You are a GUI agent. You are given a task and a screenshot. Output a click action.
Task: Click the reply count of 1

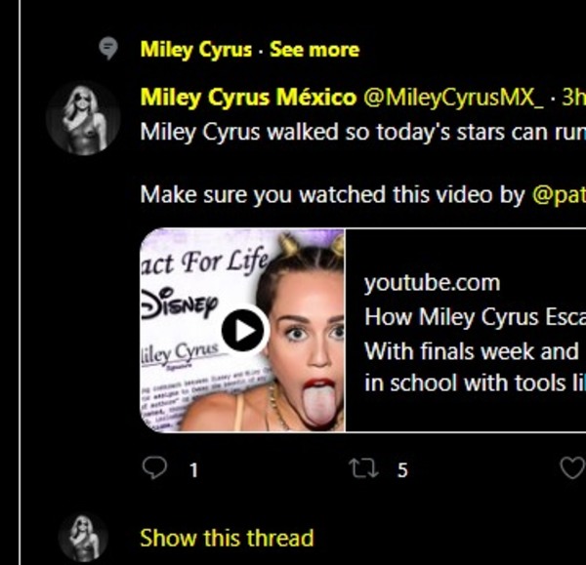point(193,470)
